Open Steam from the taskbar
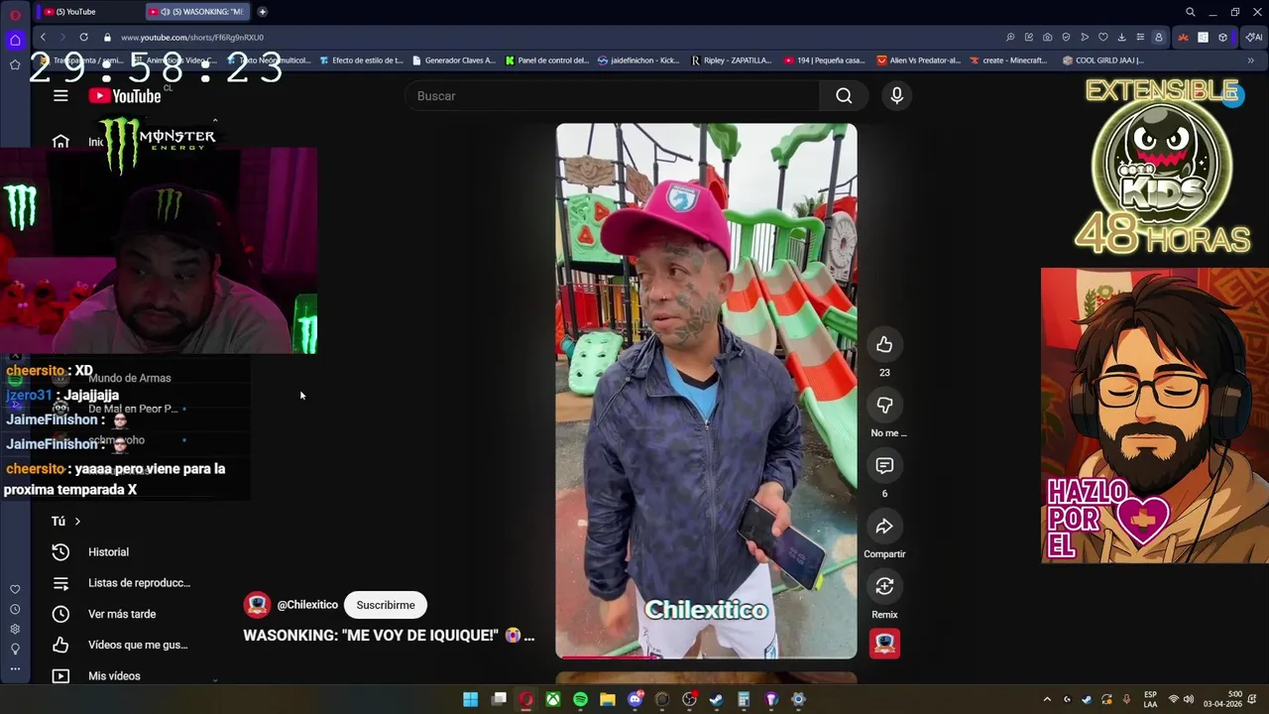 (x=717, y=699)
